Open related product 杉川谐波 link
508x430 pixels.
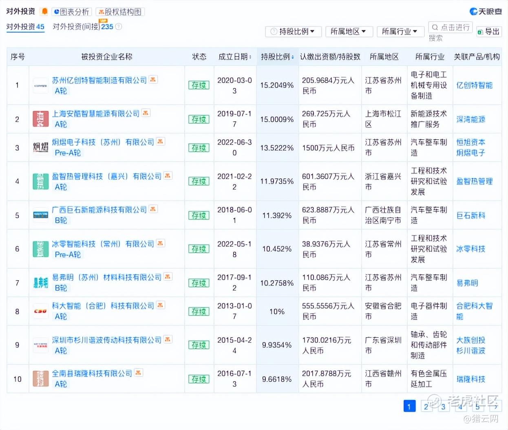(470, 351)
